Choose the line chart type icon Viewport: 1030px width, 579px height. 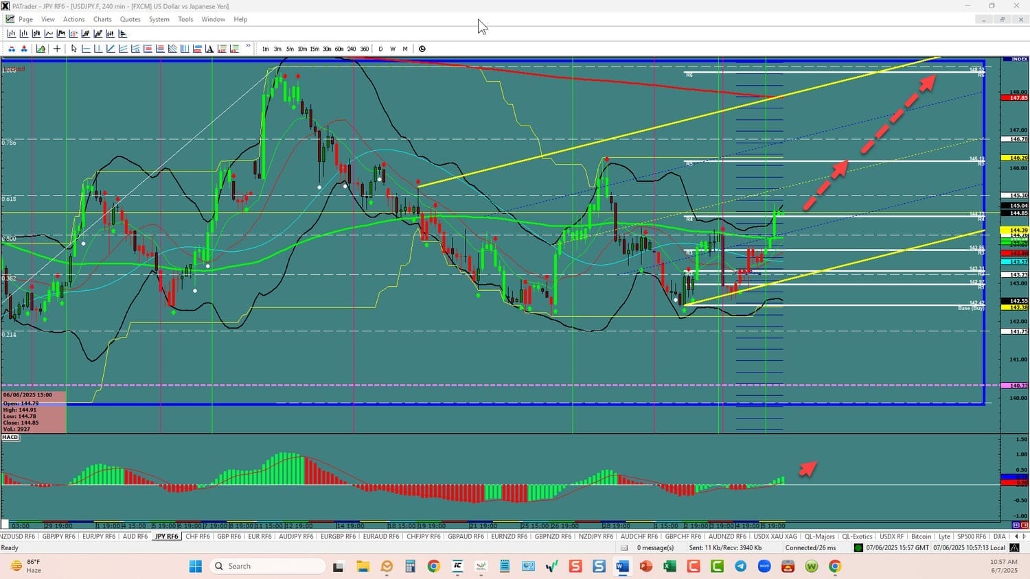pos(49,34)
